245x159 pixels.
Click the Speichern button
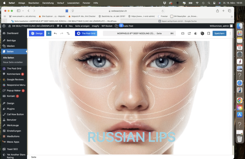click(x=219, y=34)
